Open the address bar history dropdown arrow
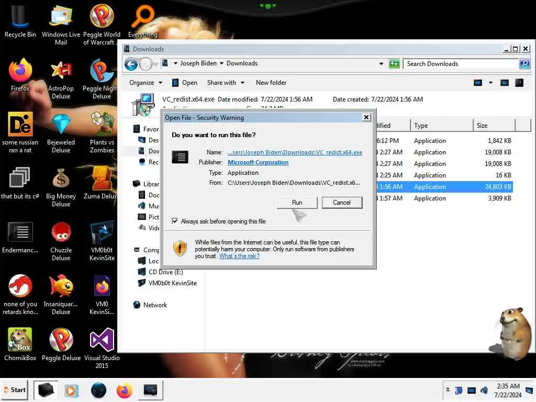The width and height of the screenshot is (536, 402). tap(381, 63)
